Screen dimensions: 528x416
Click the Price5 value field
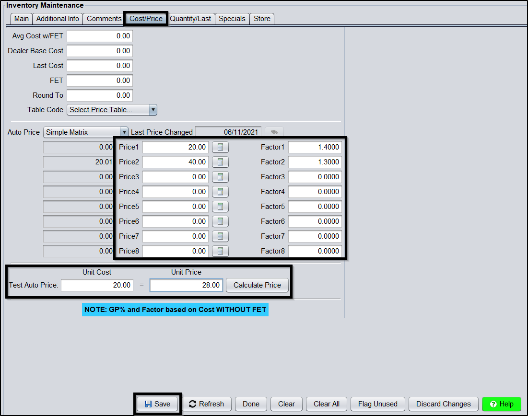tap(176, 206)
